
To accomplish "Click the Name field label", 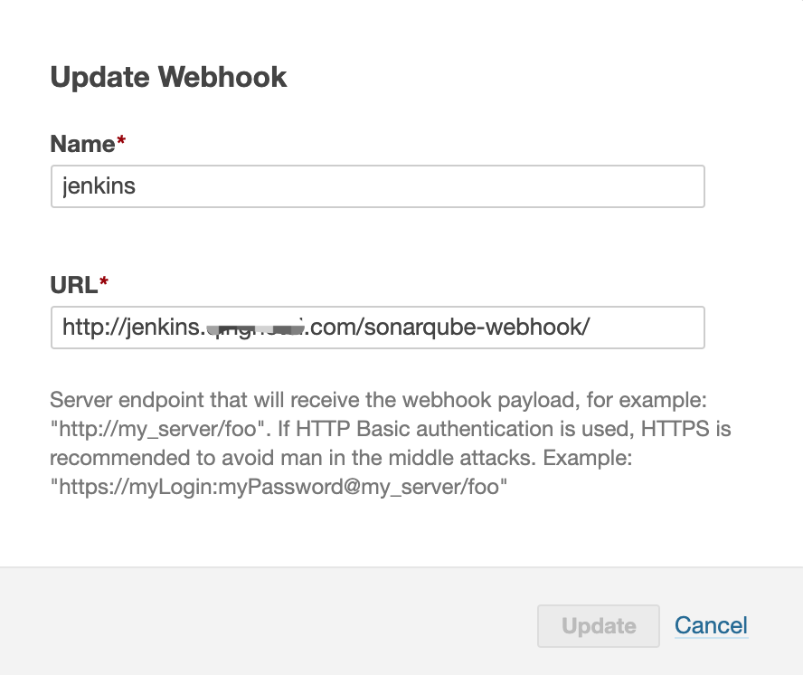I will point(82,144).
